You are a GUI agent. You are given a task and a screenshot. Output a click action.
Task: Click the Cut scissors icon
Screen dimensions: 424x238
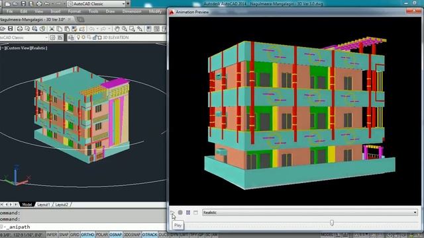tap(52, 28)
